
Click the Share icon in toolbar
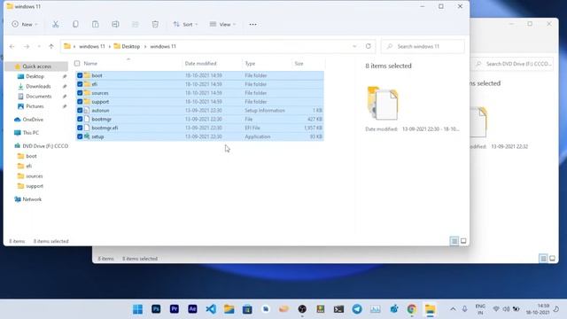136,24
